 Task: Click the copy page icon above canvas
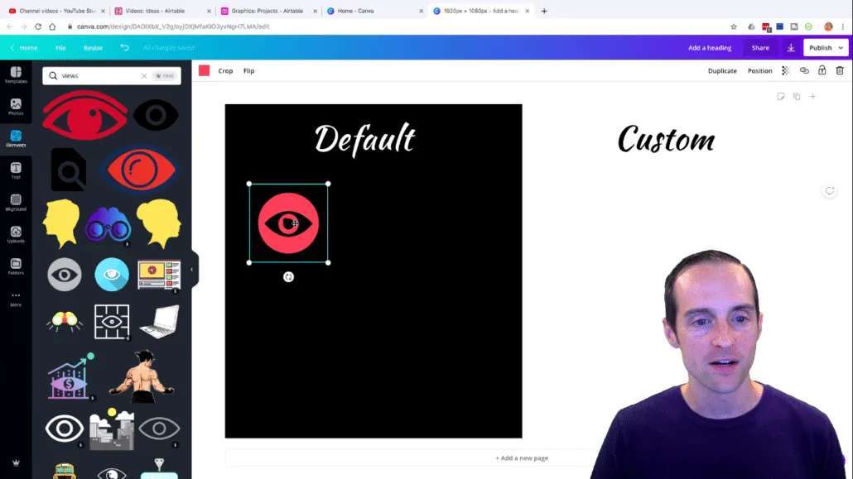click(x=797, y=96)
